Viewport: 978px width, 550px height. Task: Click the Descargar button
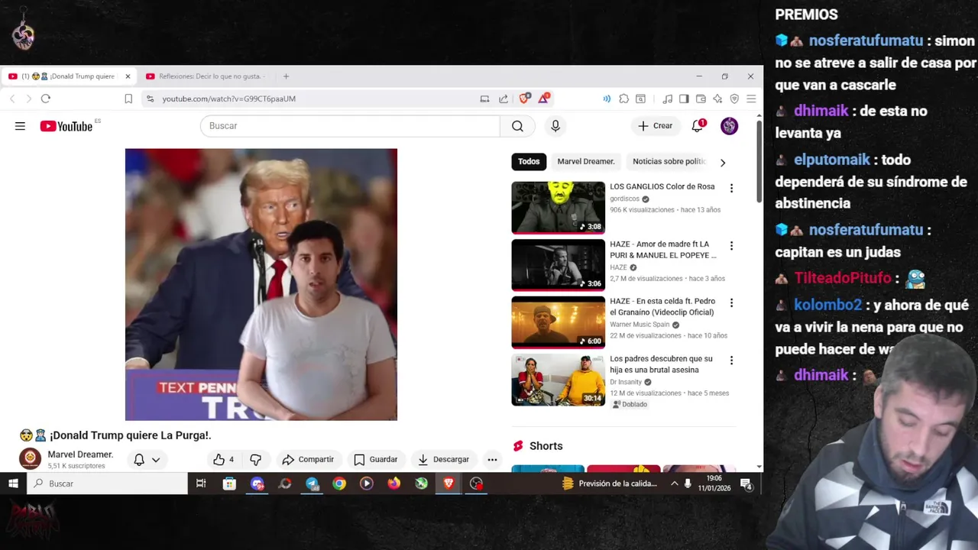tap(443, 459)
